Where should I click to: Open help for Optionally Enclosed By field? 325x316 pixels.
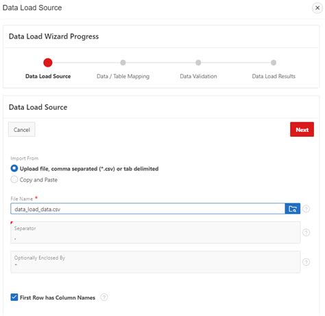click(x=306, y=262)
